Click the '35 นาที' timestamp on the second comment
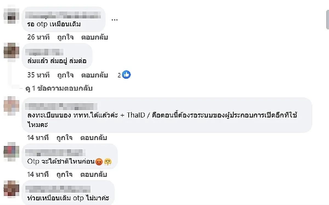The height and width of the screenshot is (205, 329). coord(38,75)
